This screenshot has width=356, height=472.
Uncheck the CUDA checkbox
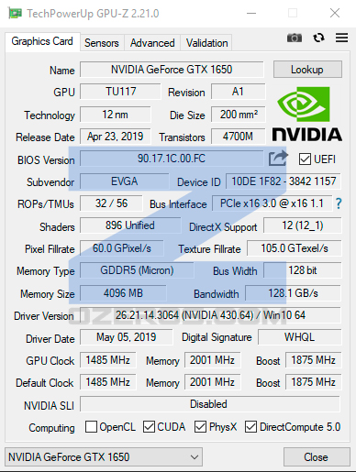coord(149,427)
